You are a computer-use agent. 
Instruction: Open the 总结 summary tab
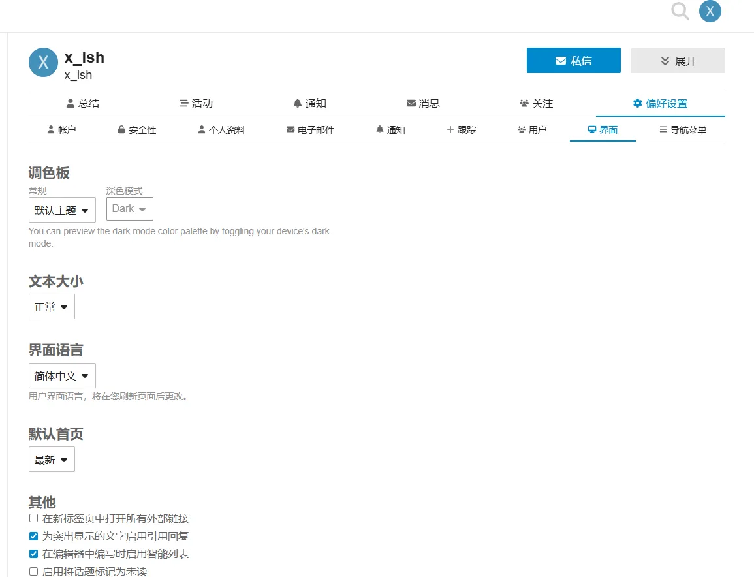pos(83,103)
